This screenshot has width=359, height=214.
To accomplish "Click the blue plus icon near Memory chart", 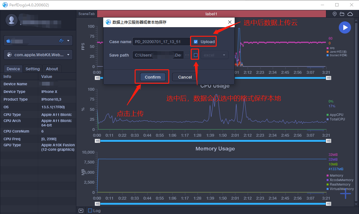I will coord(346,194).
